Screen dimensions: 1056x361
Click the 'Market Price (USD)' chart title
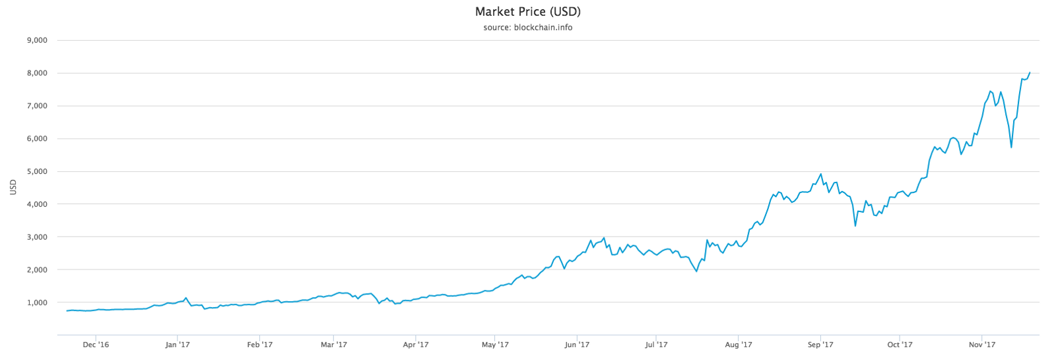(x=528, y=12)
